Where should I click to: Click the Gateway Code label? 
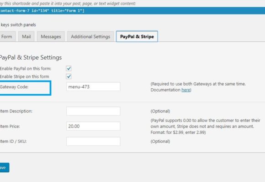pyautogui.click(x=14, y=87)
